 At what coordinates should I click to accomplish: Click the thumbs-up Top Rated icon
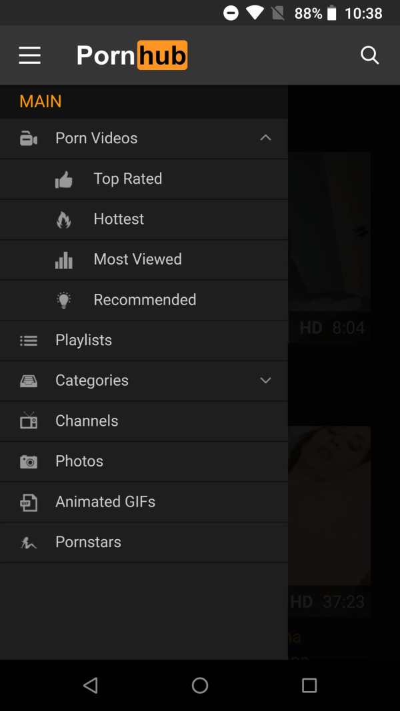(63, 179)
